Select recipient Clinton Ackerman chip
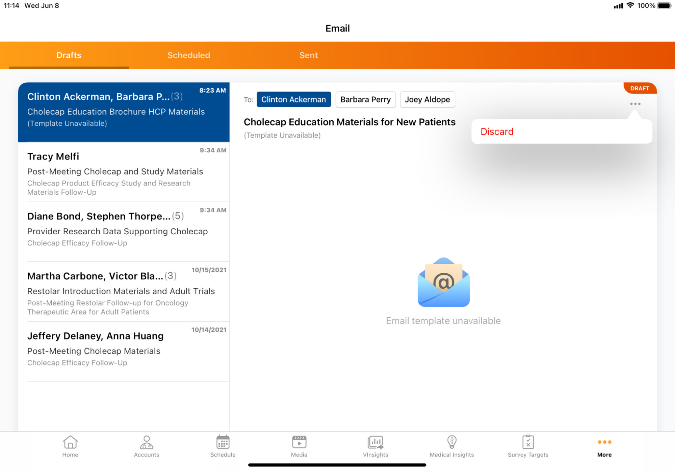Screen dimensions: 675x471 click(x=293, y=99)
